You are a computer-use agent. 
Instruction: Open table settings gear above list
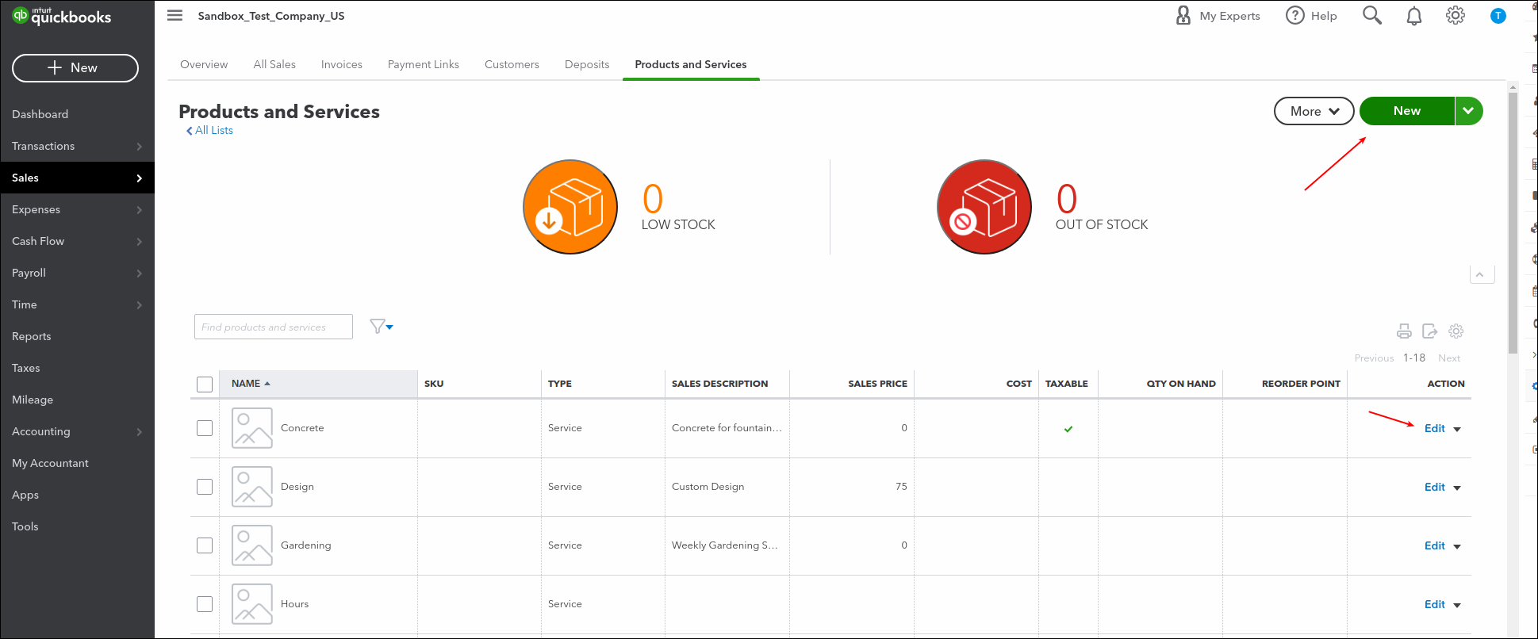pos(1456,331)
